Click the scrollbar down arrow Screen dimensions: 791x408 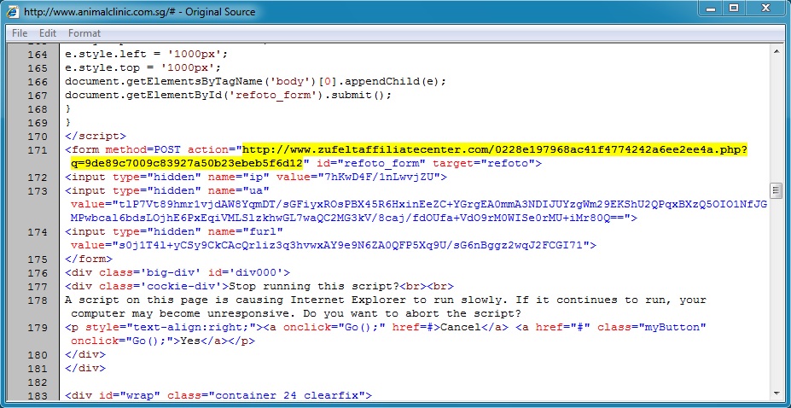[x=776, y=393]
